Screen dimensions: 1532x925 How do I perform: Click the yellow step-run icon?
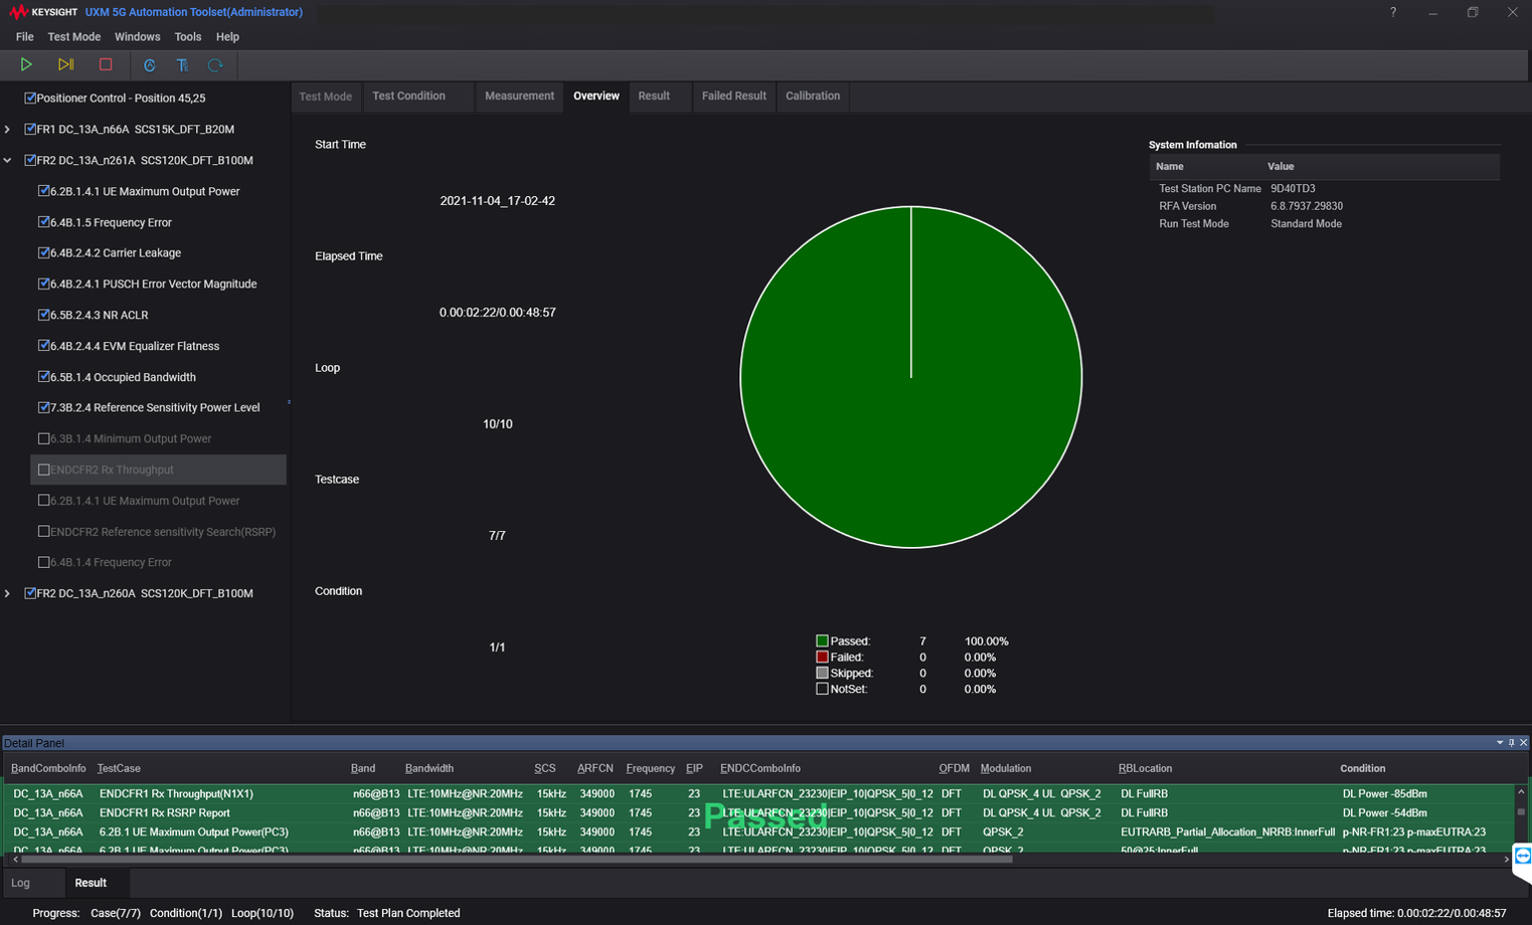(66, 65)
